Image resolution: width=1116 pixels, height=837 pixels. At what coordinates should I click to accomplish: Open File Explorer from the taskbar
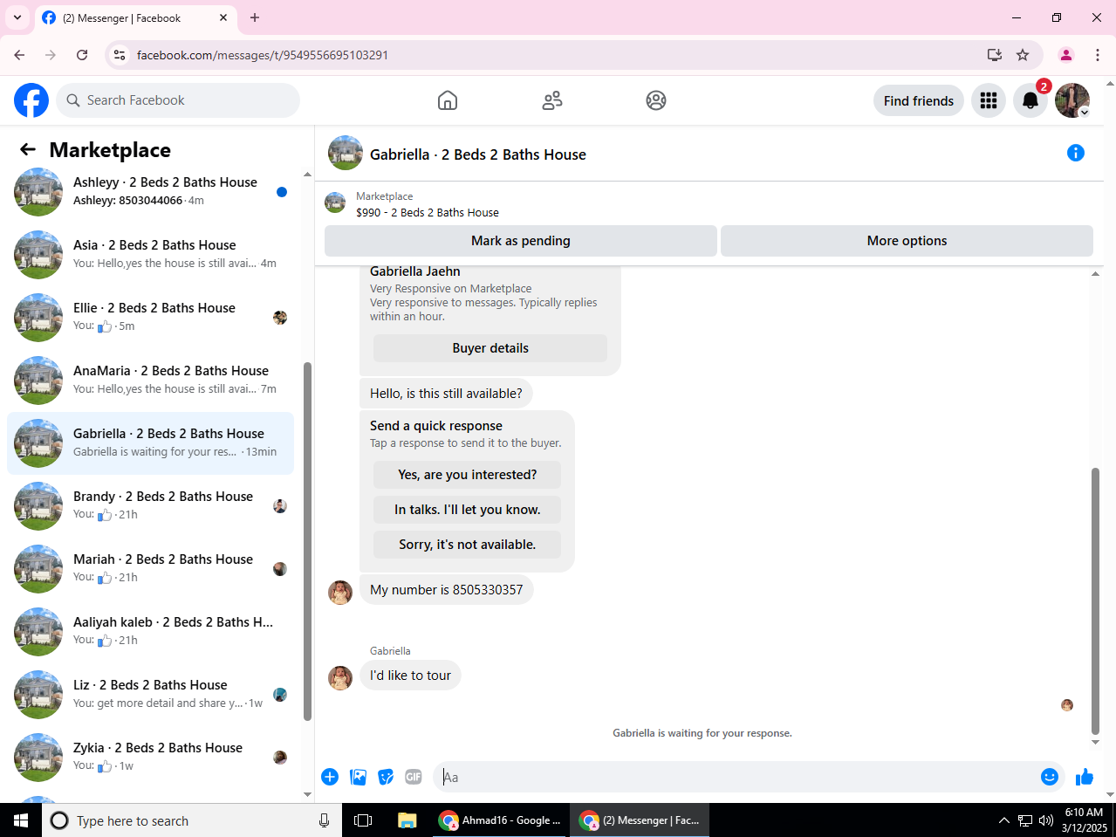coord(407,820)
